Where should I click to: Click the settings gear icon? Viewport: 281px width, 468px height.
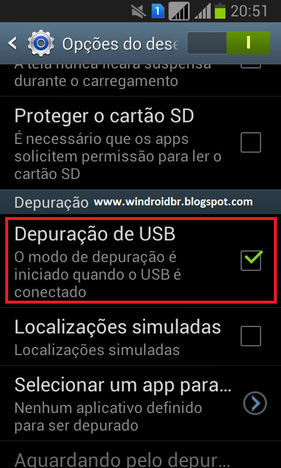pyautogui.click(x=41, y=43)
